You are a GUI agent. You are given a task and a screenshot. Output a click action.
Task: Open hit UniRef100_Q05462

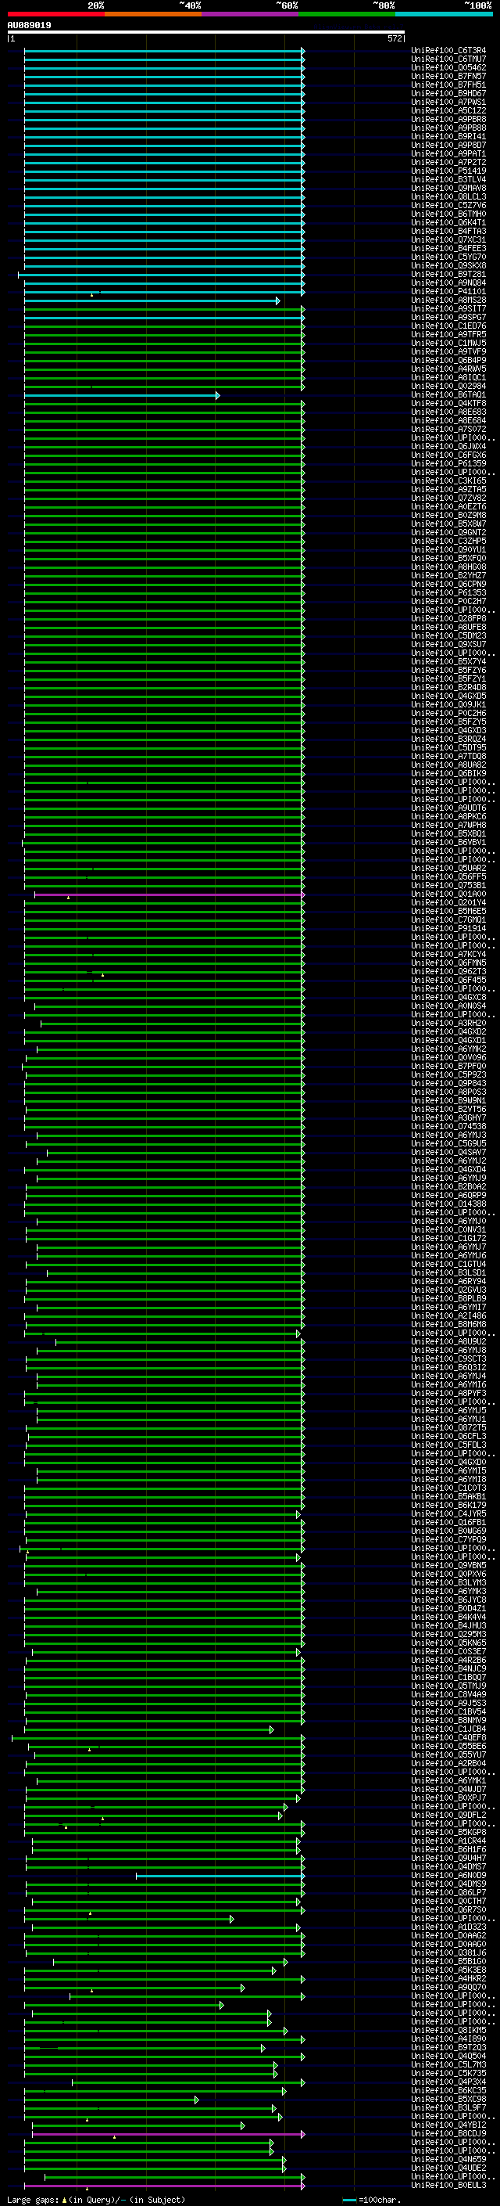(x=448, y=67)
